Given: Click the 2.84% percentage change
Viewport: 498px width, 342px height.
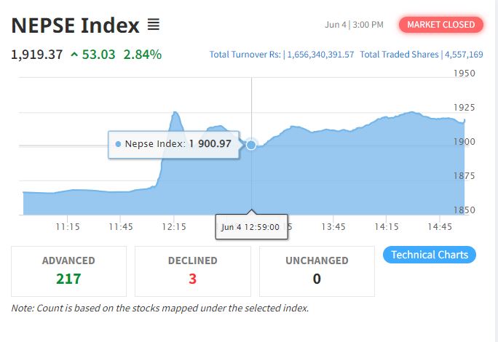Looking at the screenshot, I should [143, 55].
